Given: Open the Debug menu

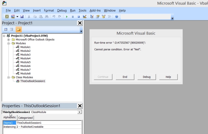Looking at the screenshot, I should coord(62,10).
